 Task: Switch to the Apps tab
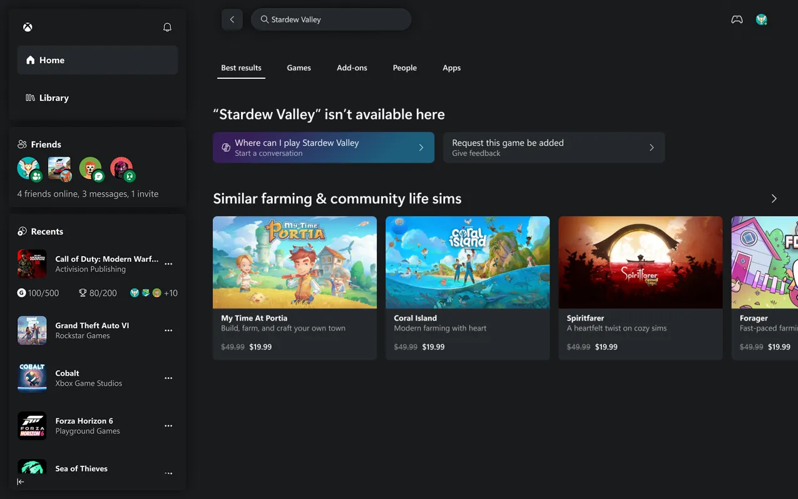[451, 68]
